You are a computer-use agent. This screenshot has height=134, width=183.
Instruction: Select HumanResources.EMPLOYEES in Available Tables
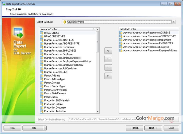tap(60, 51)
